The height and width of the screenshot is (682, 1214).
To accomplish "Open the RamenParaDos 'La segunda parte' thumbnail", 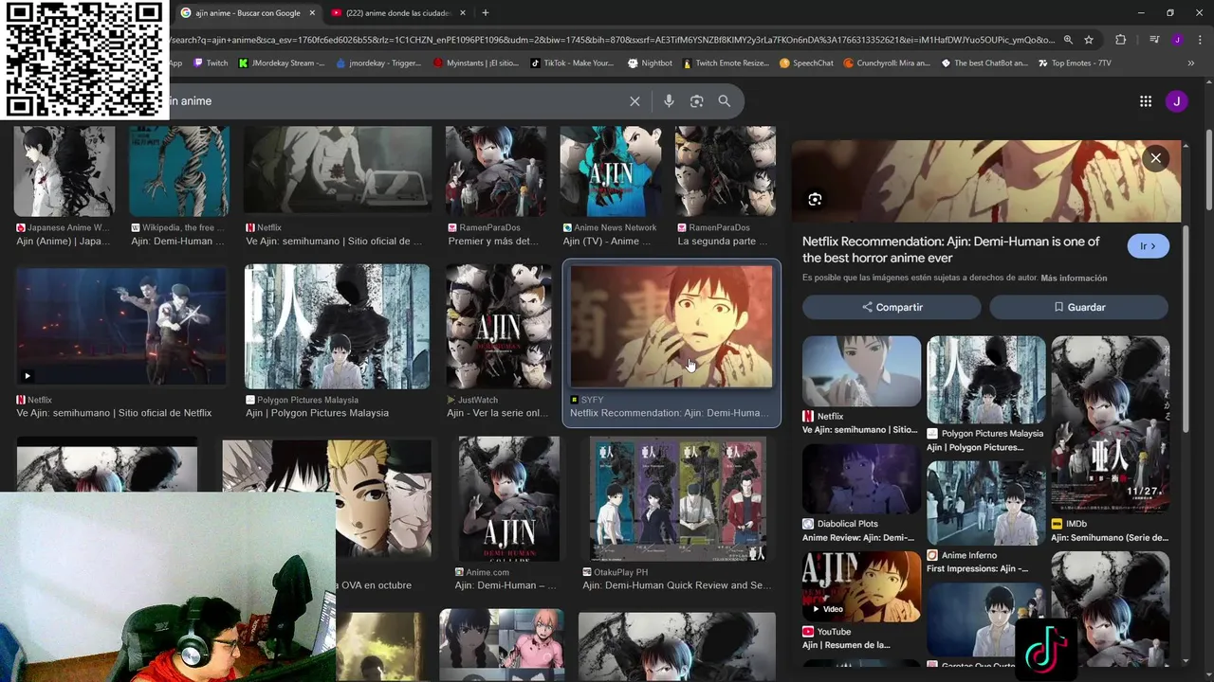I will coord(725,171).
